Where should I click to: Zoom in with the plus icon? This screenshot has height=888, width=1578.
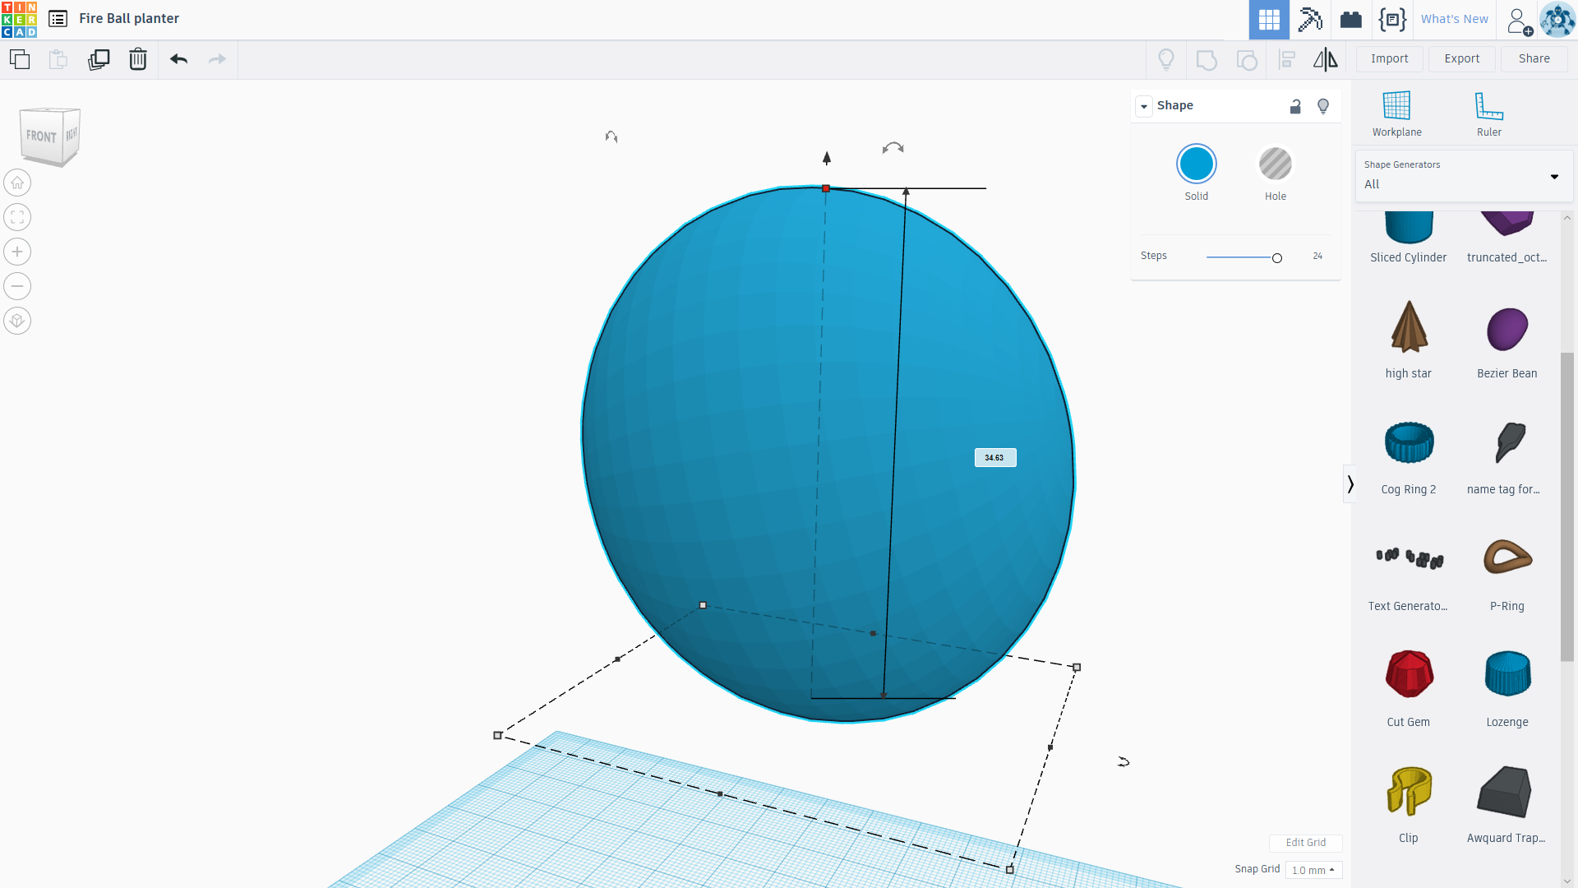coord(17,252)
